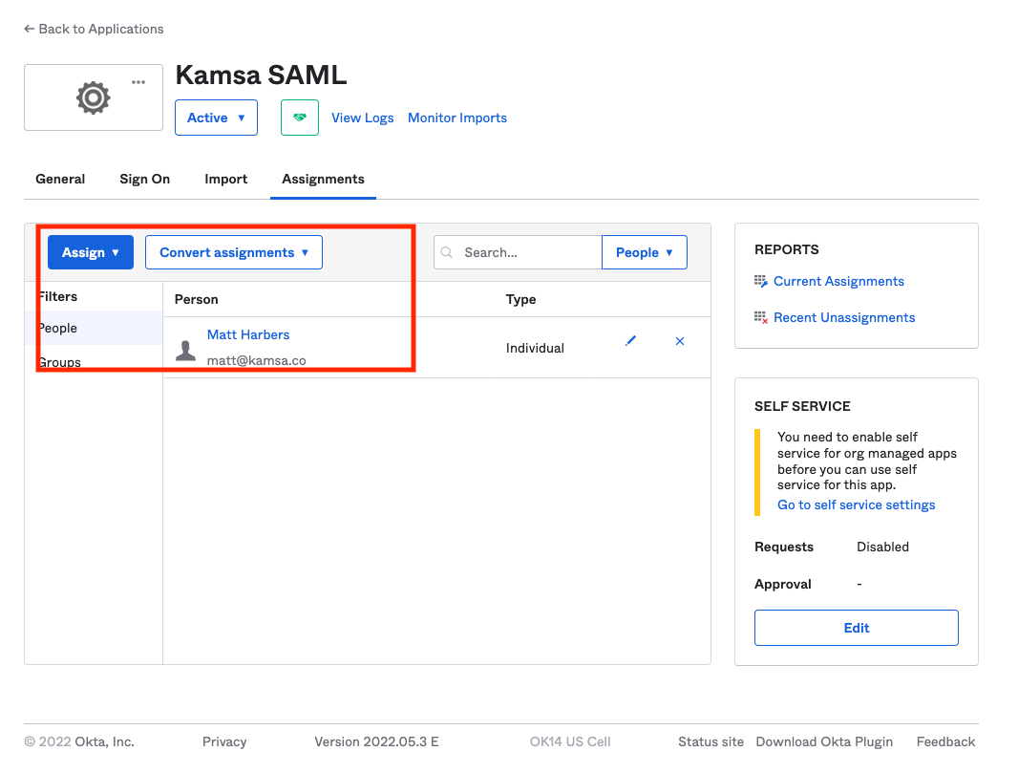
Task: Open Recent Unassignments report
Action: tap(844, 317)
